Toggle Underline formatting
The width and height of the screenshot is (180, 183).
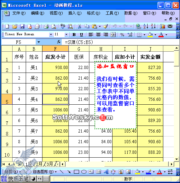pos(81,35)
